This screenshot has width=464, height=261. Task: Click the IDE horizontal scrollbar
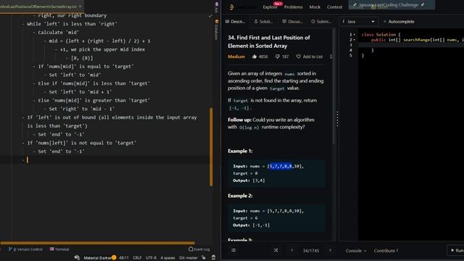(x=97, y=243)
